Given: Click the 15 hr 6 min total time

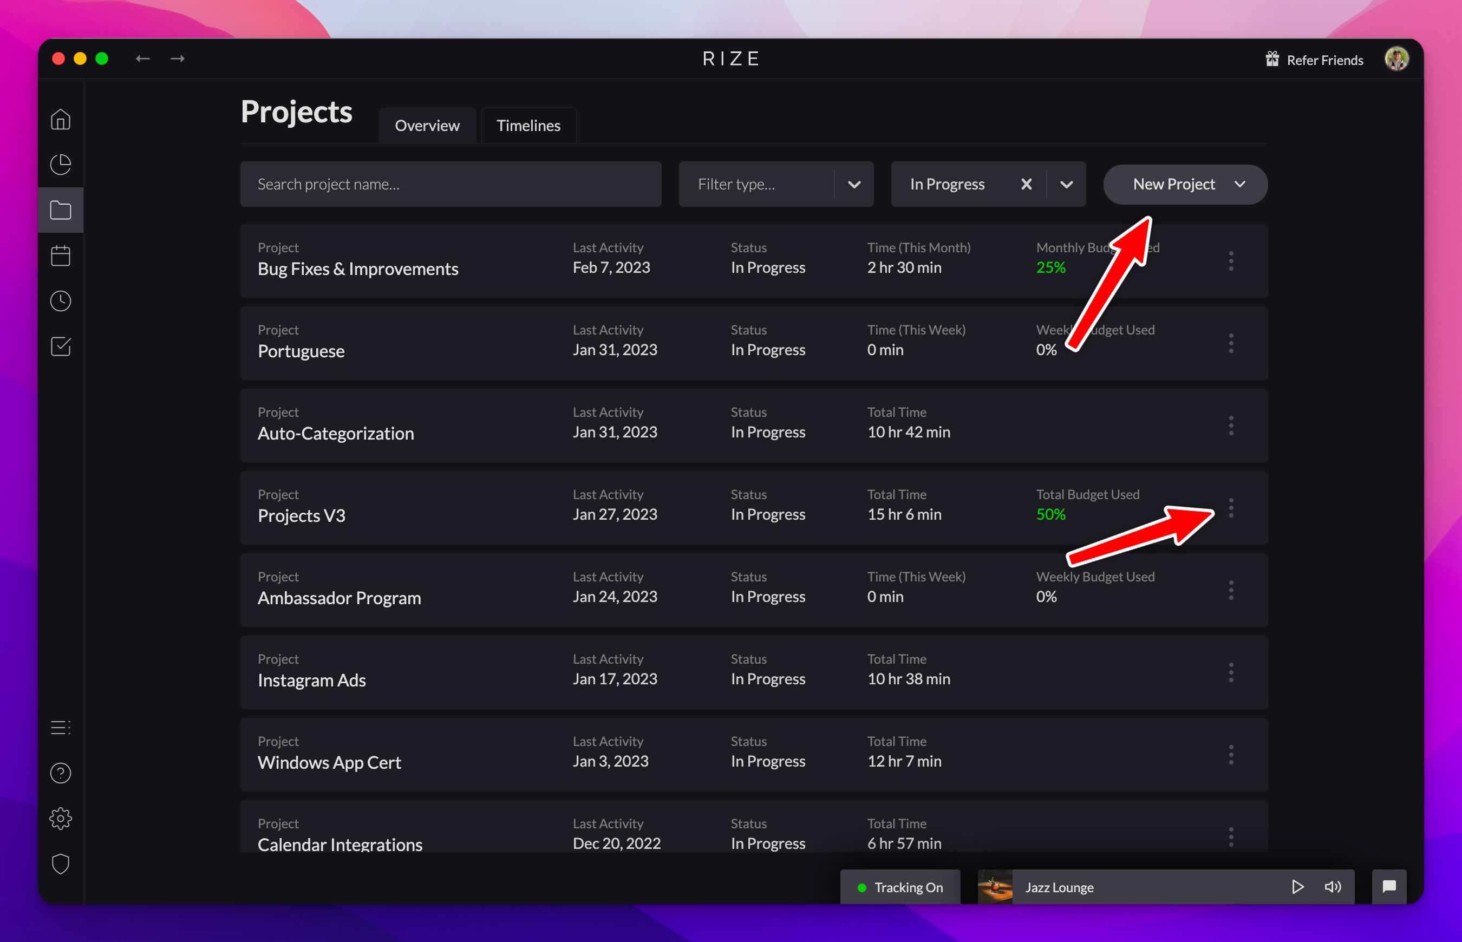Looking at the screenshot, I should point(904,514).
